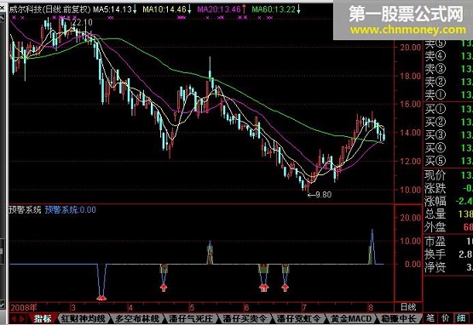Image resolution: width=473 pixels, height=325 pixels.
Task: Switch to the 潘仔气死庄 tab
Action: point(191,318)
